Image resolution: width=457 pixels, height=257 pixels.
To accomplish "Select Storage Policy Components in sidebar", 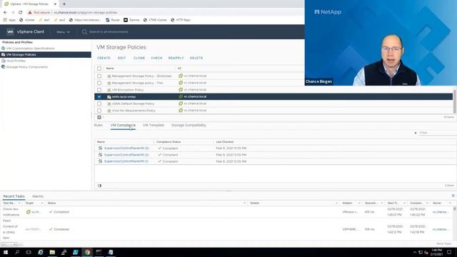I will click(x=27, y=67).
